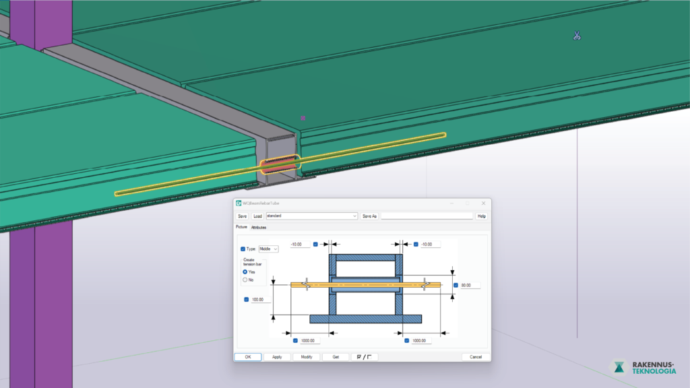Click the Save As name input field
The height and width of the screenshot is (388, 690).
[x=427, y=216]
